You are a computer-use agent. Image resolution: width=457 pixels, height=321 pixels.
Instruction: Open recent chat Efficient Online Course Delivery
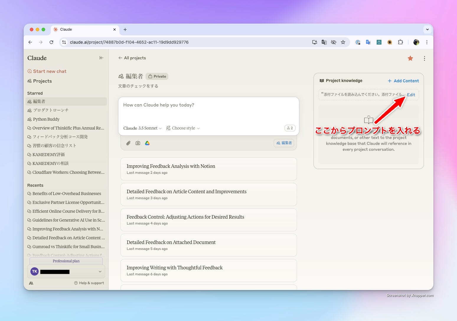[x=66, y=211]
